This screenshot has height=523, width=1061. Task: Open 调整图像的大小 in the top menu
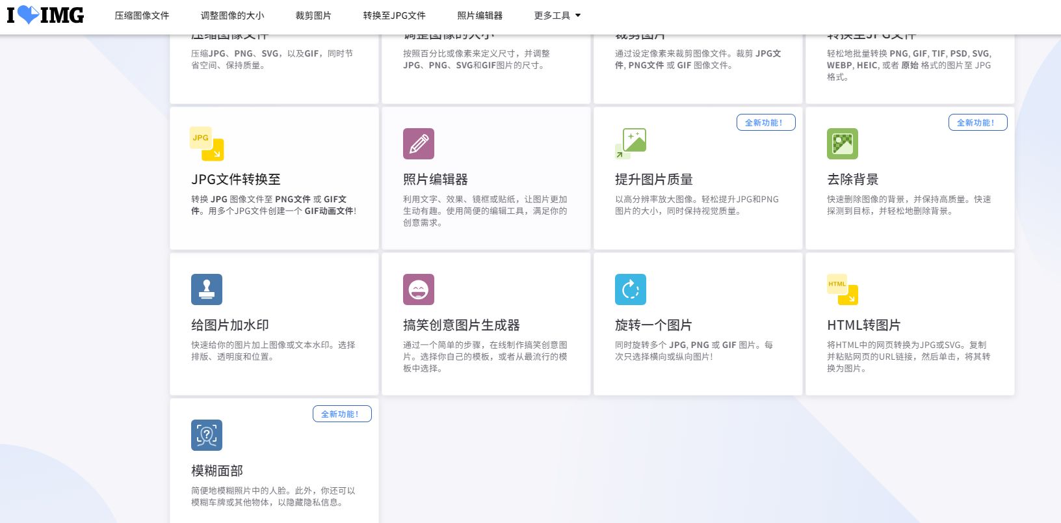pyautogui.click(x=233, y=16)
